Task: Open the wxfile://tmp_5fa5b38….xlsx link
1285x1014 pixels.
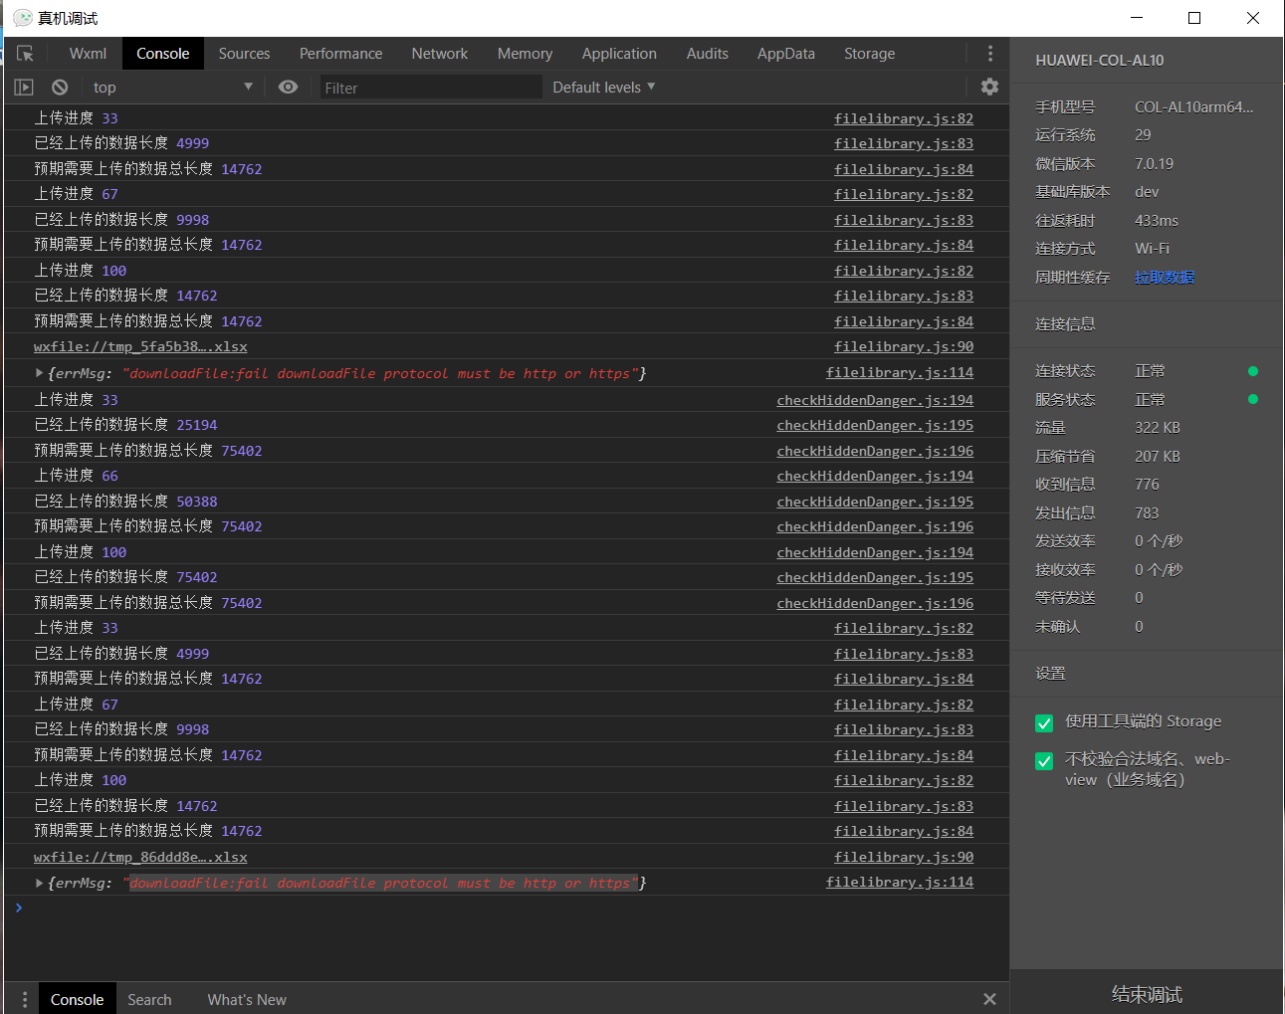Action: (140, 347)
